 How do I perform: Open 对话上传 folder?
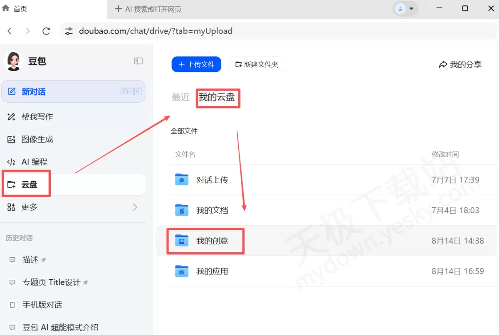(333, 180)
